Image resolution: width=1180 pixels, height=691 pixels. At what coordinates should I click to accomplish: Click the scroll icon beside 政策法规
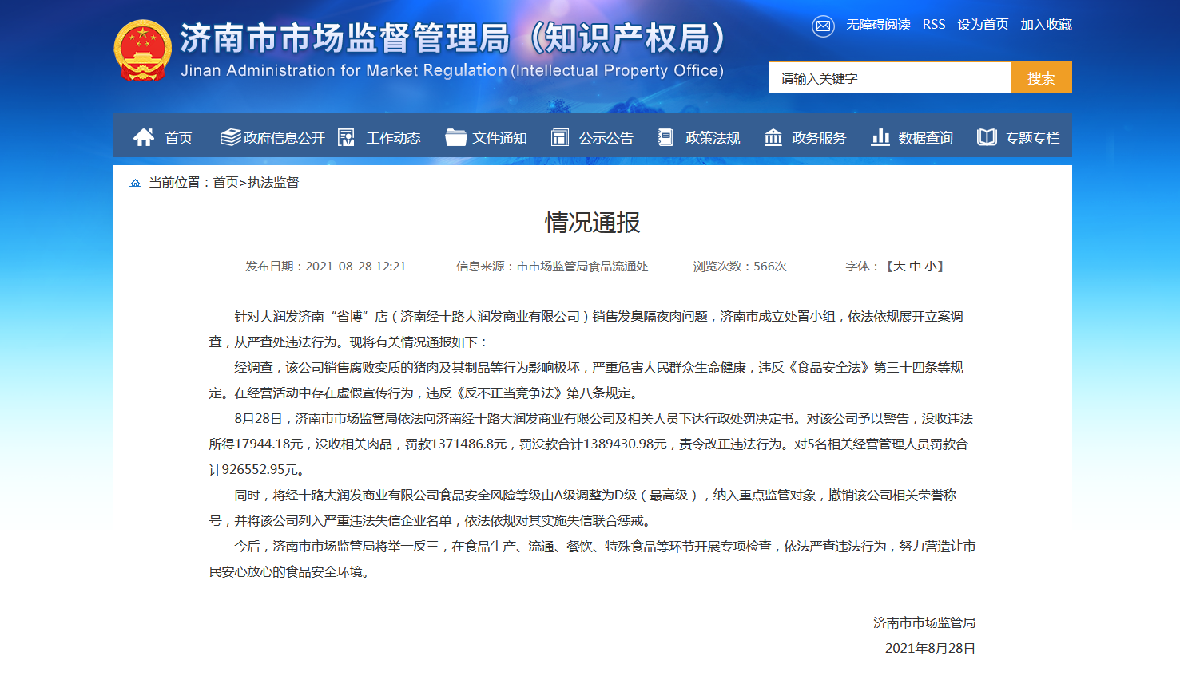click(665, 137)
